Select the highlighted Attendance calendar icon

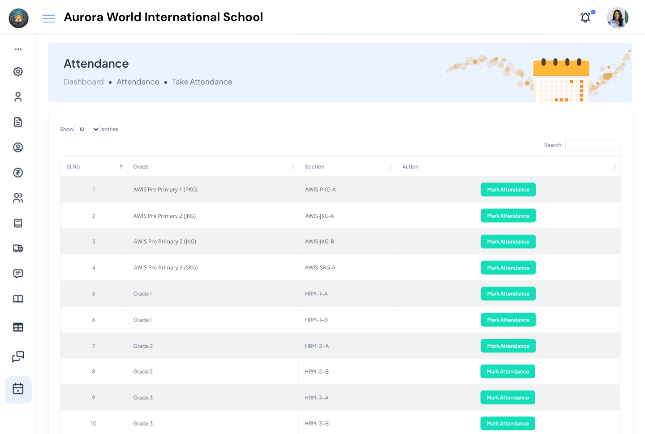point(18,390)
